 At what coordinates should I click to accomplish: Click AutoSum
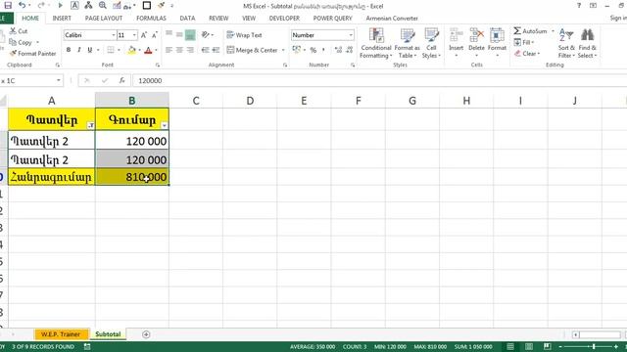pyautogui.click(x=530, y=31)
